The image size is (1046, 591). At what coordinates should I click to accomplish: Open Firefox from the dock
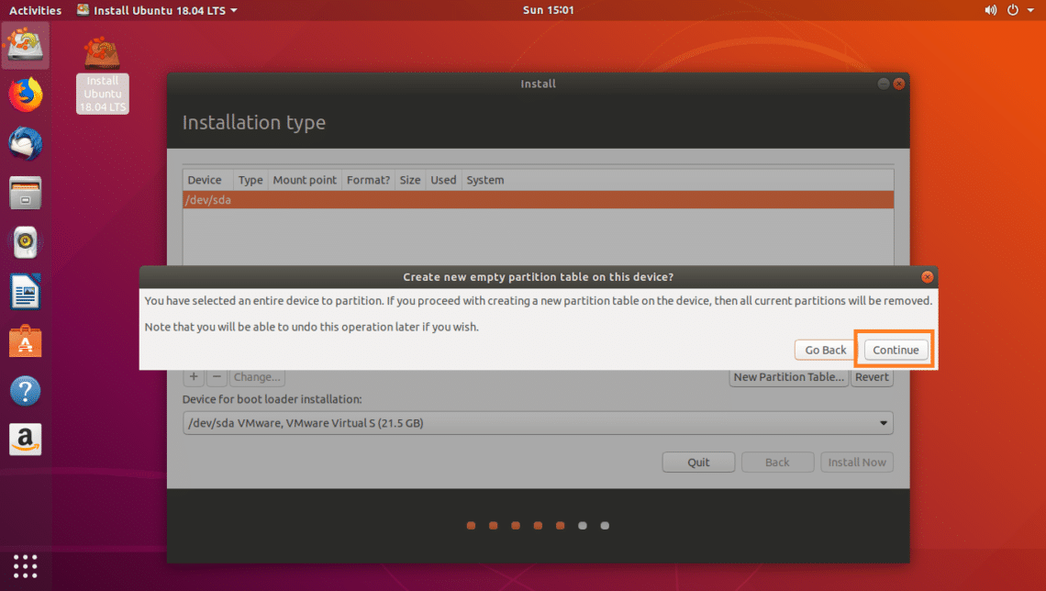(26, 95)
